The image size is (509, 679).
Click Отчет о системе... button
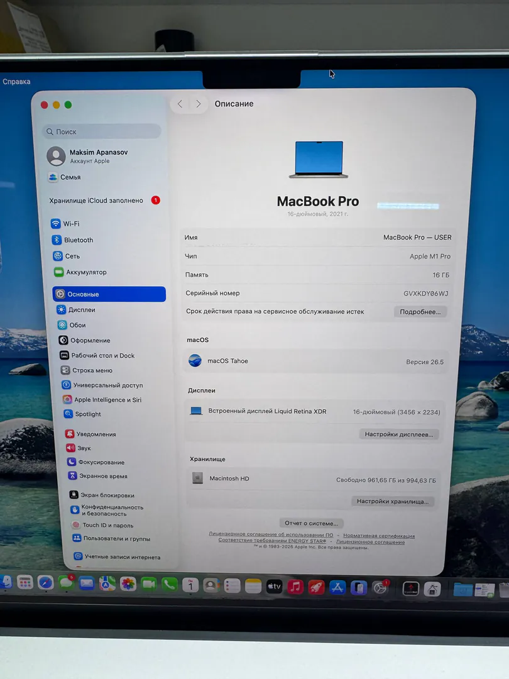311,523
